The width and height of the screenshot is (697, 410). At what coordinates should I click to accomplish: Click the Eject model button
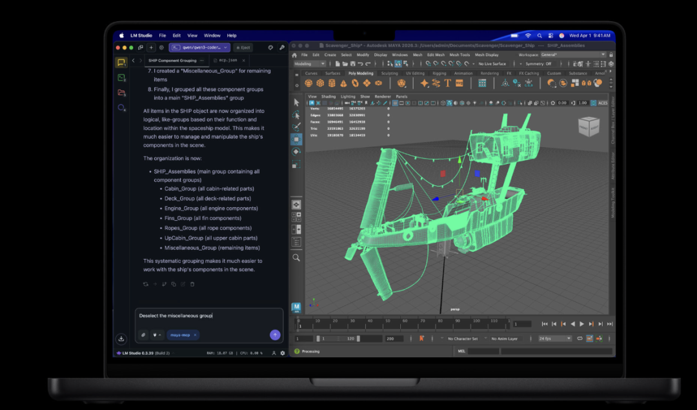point(243,47)
